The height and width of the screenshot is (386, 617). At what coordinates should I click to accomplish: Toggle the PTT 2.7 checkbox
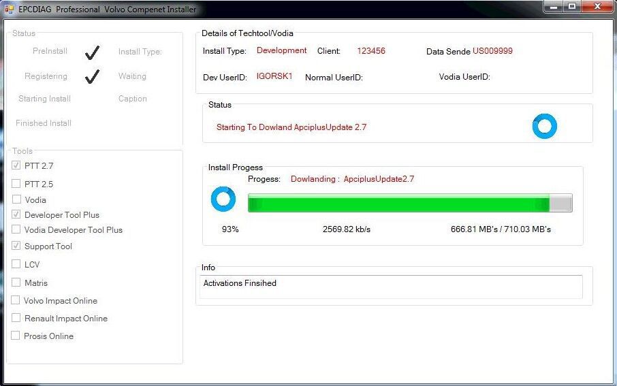(x=16, y=165)
